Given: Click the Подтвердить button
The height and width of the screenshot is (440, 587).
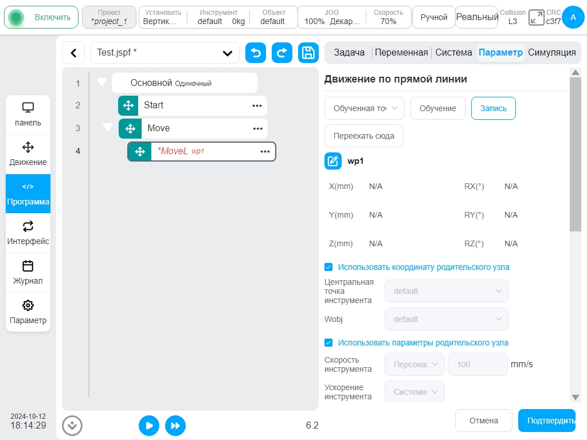Looking at the screenshot, I should click(x=547, y=421).
